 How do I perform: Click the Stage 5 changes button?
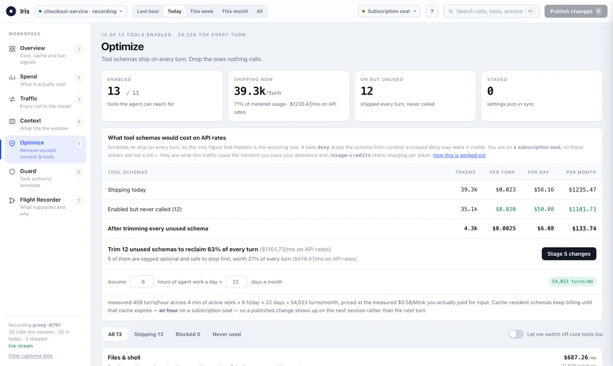[569, 254]
